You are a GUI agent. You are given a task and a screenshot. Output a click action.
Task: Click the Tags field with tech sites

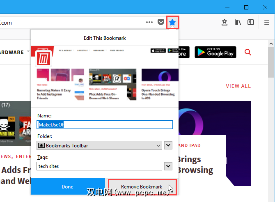(x=99, y=166)
